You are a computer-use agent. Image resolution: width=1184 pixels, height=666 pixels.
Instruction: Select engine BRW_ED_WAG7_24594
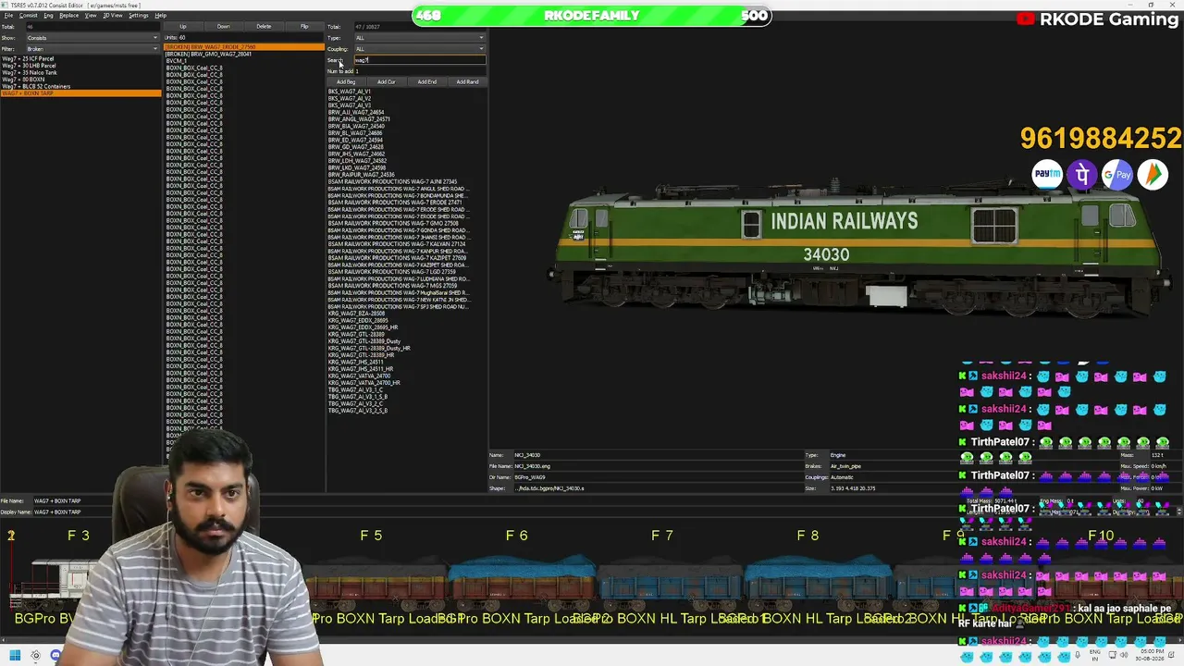point(355,141)
